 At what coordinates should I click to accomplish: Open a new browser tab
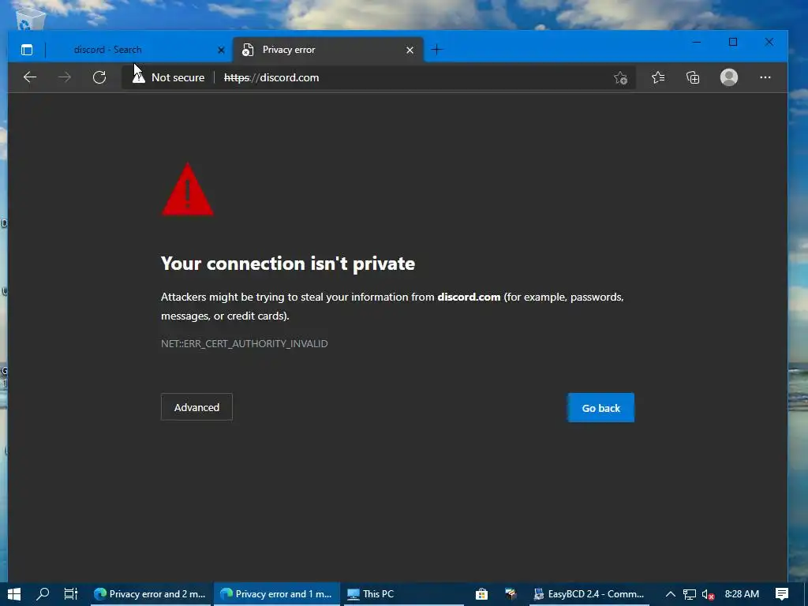437,50
